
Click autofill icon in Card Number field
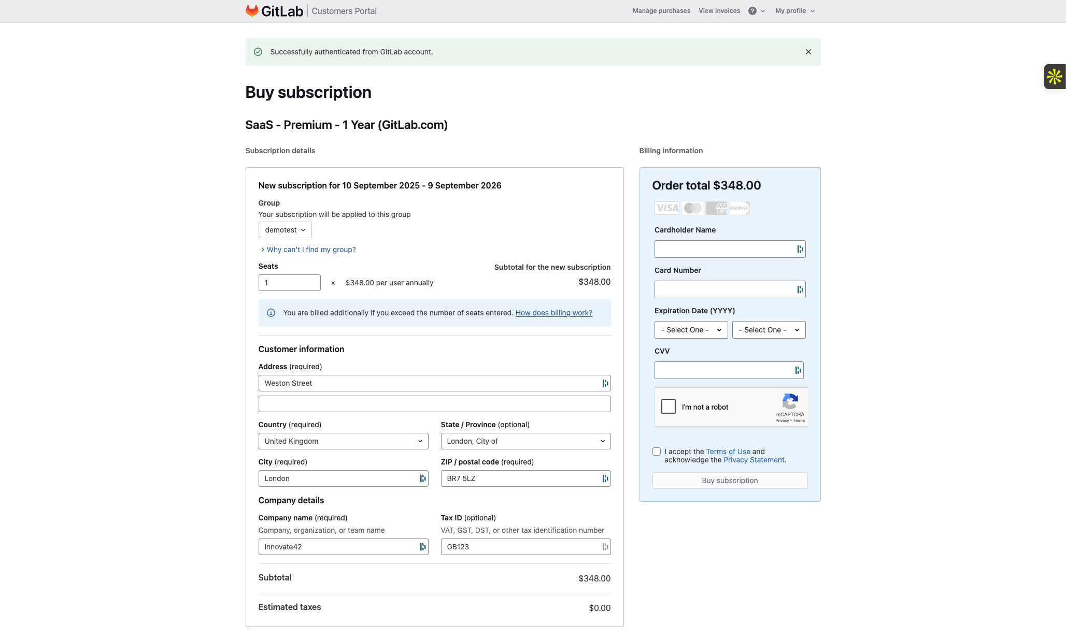[x=800, y=289]
